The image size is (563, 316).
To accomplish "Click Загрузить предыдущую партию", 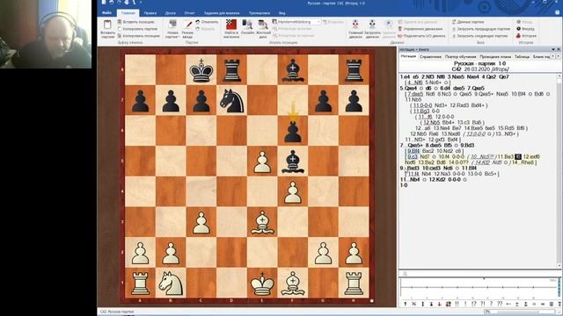I will (481, 29).
